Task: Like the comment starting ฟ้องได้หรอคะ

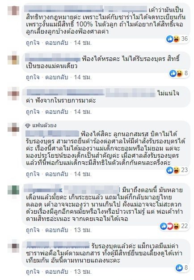Action: click(x=33, y=78)
